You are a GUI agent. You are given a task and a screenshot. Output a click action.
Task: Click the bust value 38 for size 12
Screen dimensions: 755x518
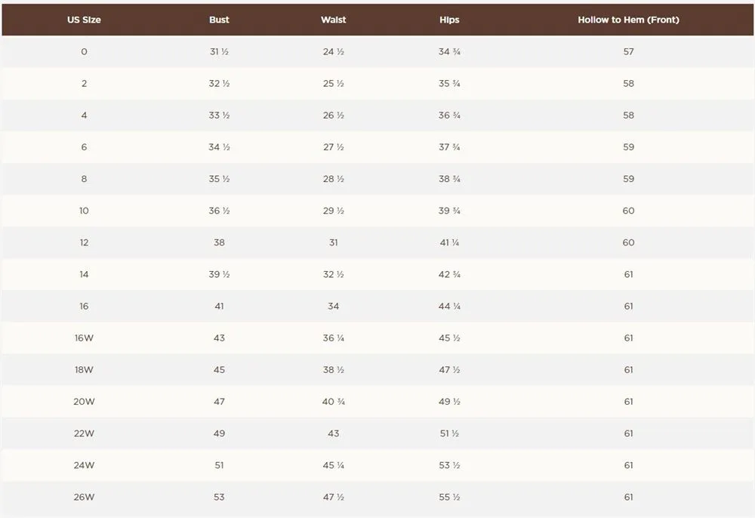pyautogui.click(x=219, y=242)
